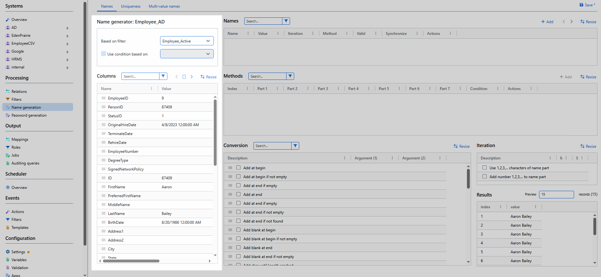Go to next page arrow in Names panel
Image resolution: width=601 pixels, height=277 pixels.
pos(571,22)
